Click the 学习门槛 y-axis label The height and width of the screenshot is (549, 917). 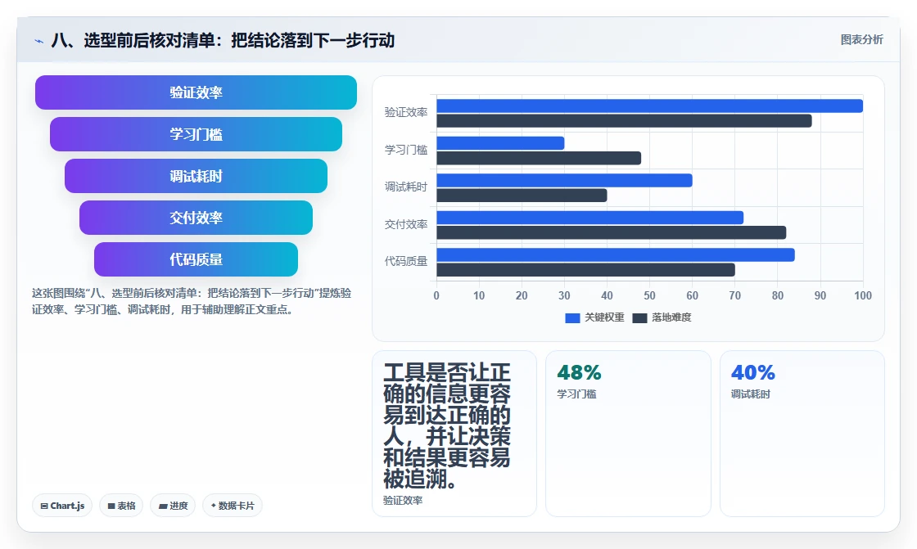coord(406,150)
